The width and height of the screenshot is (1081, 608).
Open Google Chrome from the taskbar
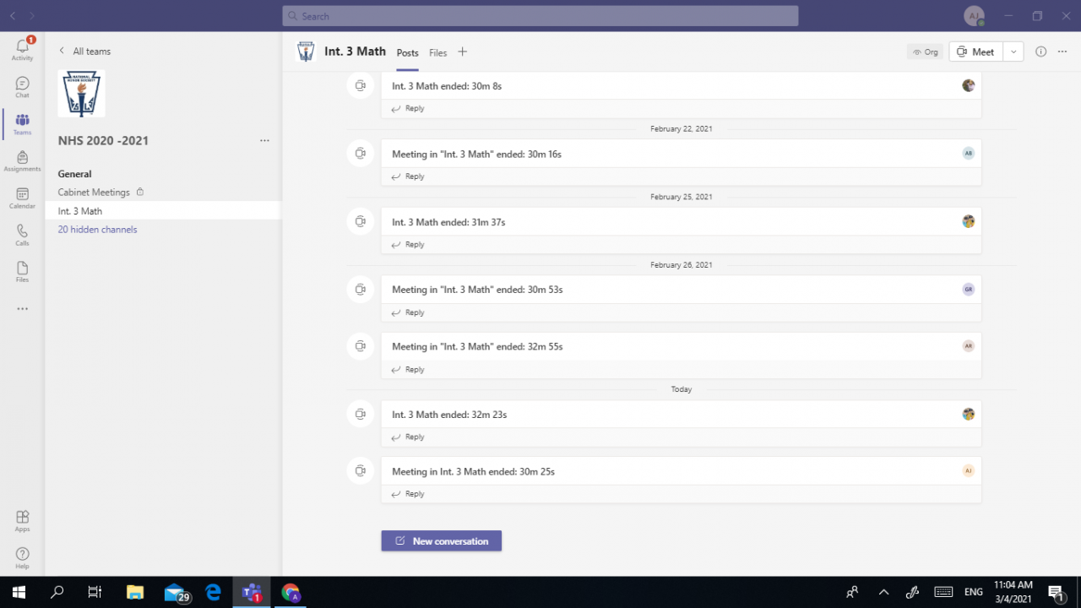tap(291, 592)
